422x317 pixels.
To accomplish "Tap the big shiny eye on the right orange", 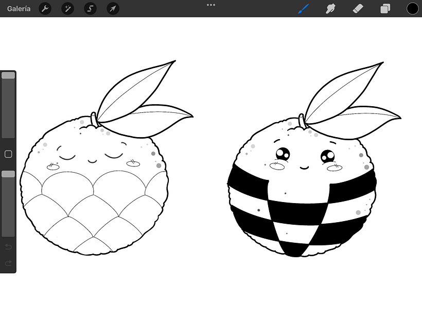I will [x=282, y=154].
